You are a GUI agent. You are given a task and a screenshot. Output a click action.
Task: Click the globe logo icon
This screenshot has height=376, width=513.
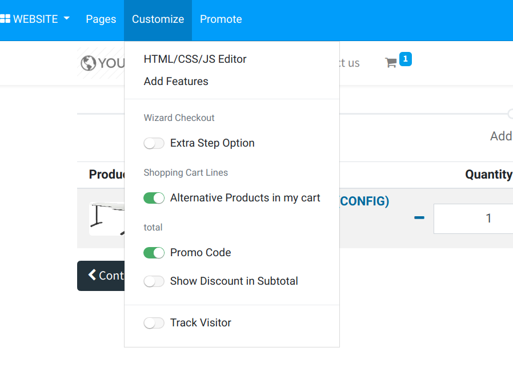pyautogui.click(x=88, y=63)
